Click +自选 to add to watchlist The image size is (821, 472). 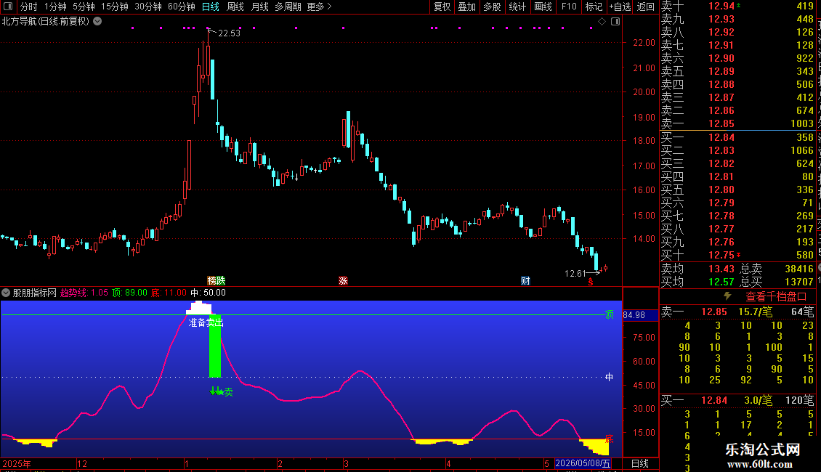point(620,7)
